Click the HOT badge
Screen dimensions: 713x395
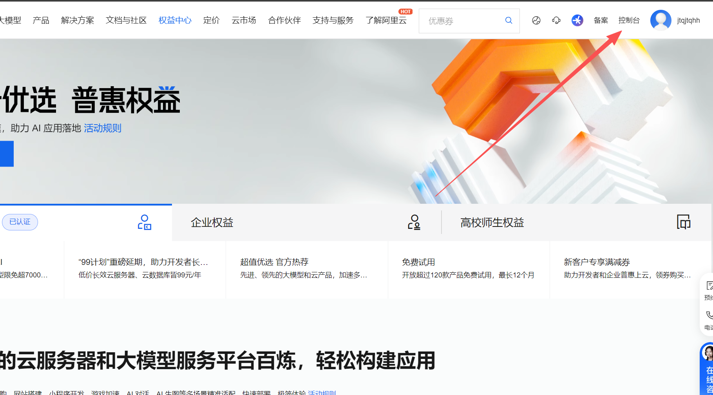click(x=405, y=12)
